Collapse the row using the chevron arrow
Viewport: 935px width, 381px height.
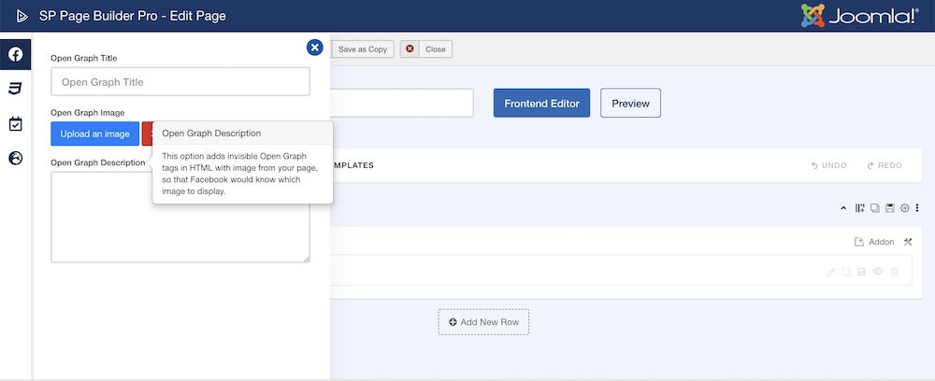pyautogui.click(x=843, y=207)
